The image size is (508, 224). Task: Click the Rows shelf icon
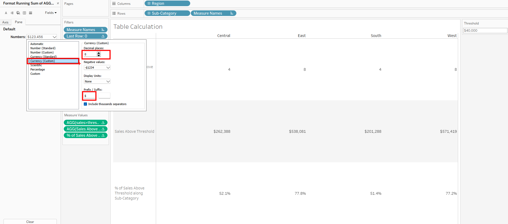[114, 13]
